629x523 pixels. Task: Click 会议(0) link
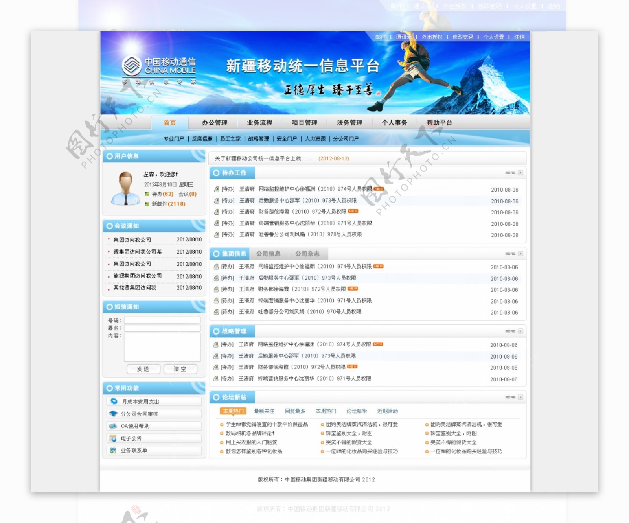click(188, 194)
